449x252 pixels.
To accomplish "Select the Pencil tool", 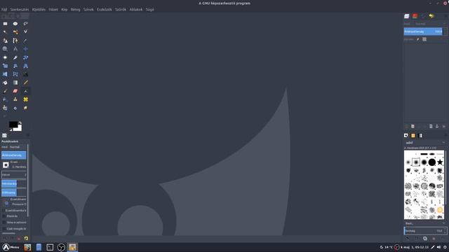I will click(x=25, y=83).
